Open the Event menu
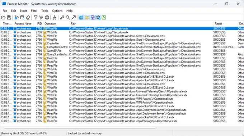The image size is (244, 136). [x=23, y=11]
